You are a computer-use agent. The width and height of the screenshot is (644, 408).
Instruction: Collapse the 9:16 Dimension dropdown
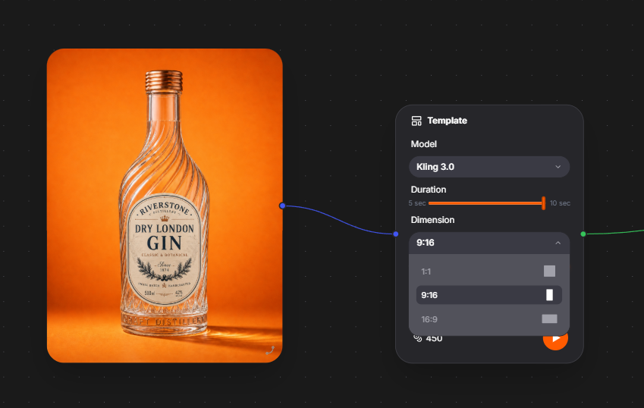[x=489, y=243]
